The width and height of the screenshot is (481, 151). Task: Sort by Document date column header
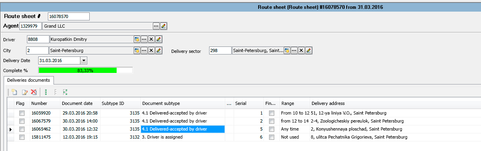tap(80, 104)
